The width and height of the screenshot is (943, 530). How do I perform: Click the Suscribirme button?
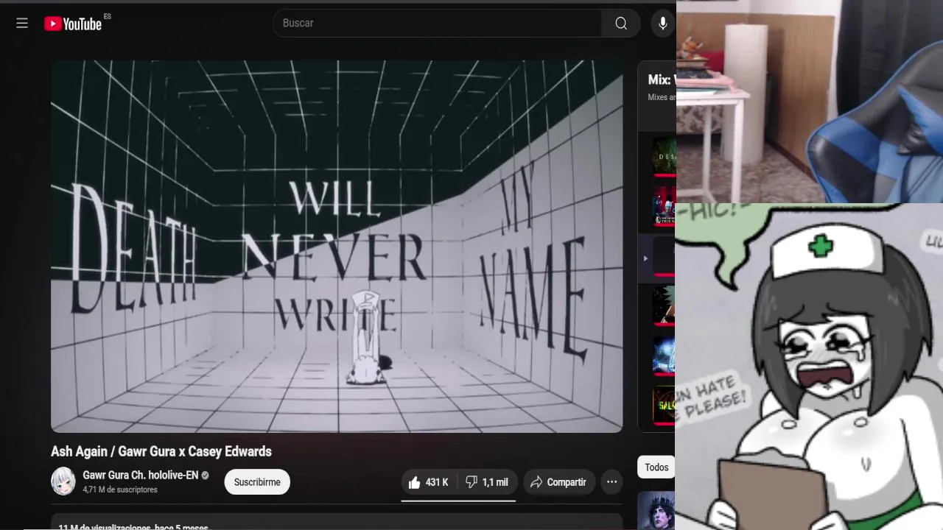(257, 482)
